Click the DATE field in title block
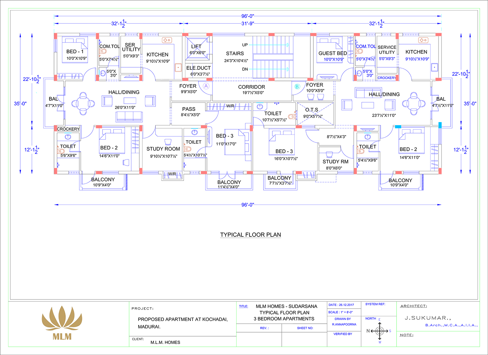488x355 pixels. (x=341, y=305)
